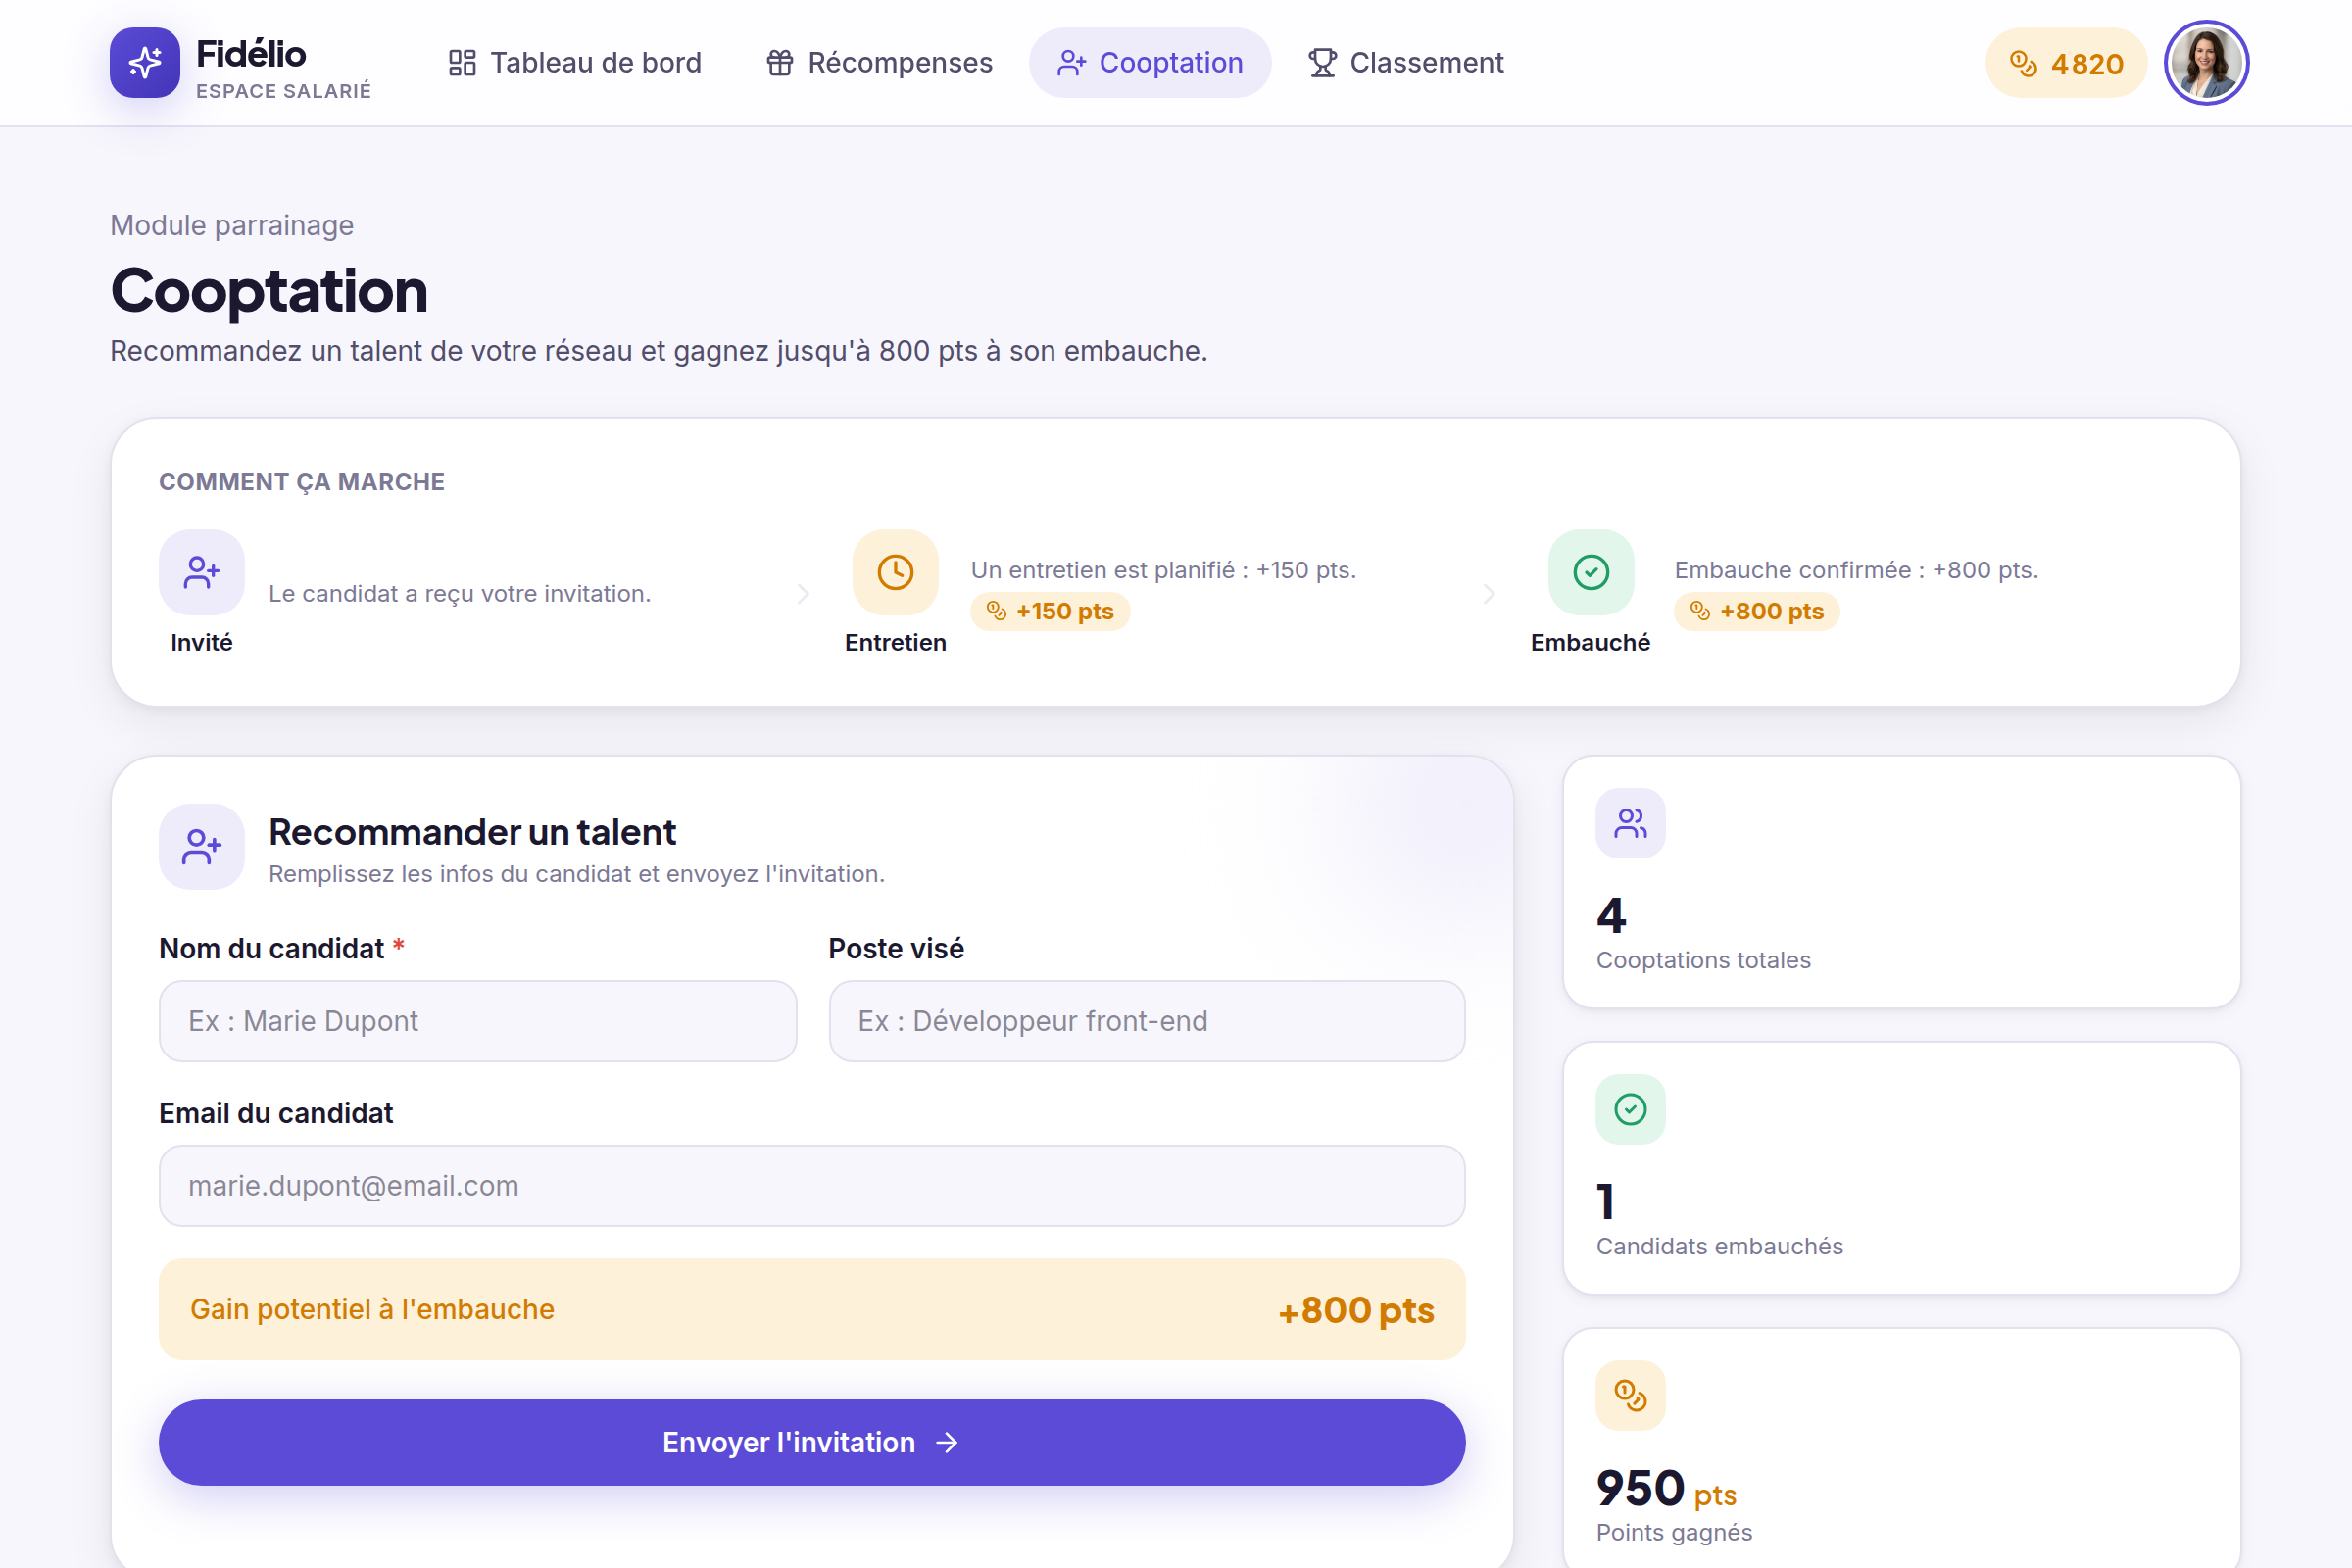
Task: Click the Recommander un talent form icon
Action: [202, 847]
